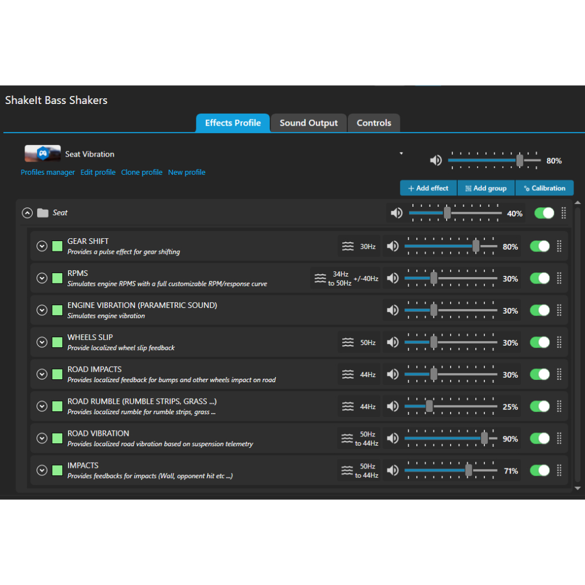Expand the GEAR SHIFT effect settings

coord(42,246)
